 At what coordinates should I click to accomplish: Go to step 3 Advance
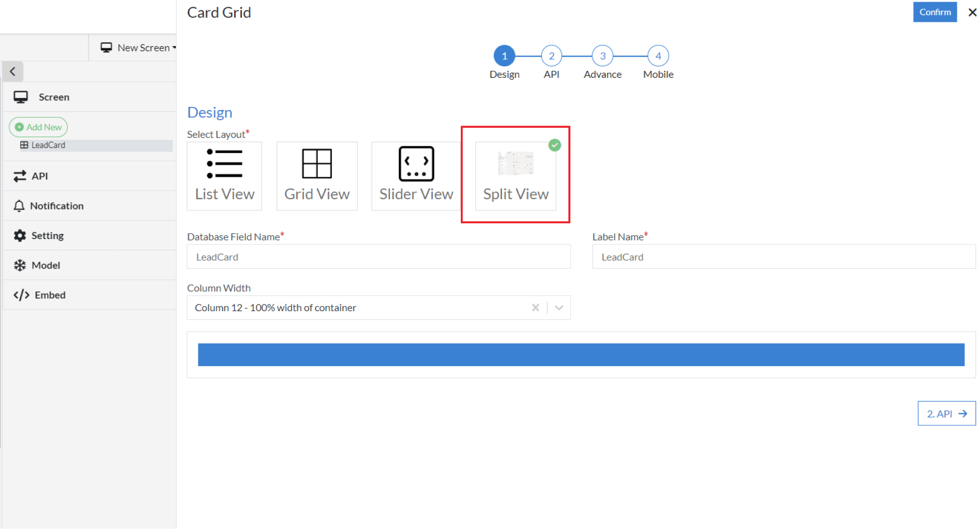pyautogui.click(x=602, y=56)
